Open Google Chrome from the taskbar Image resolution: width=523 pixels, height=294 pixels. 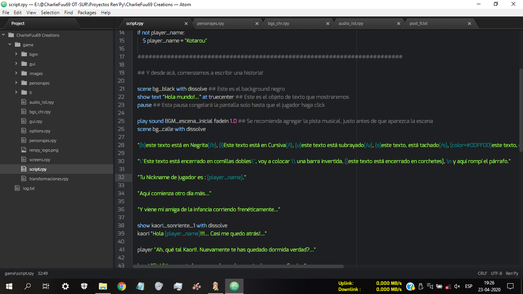pyautogui.click(x=122, y=286)
